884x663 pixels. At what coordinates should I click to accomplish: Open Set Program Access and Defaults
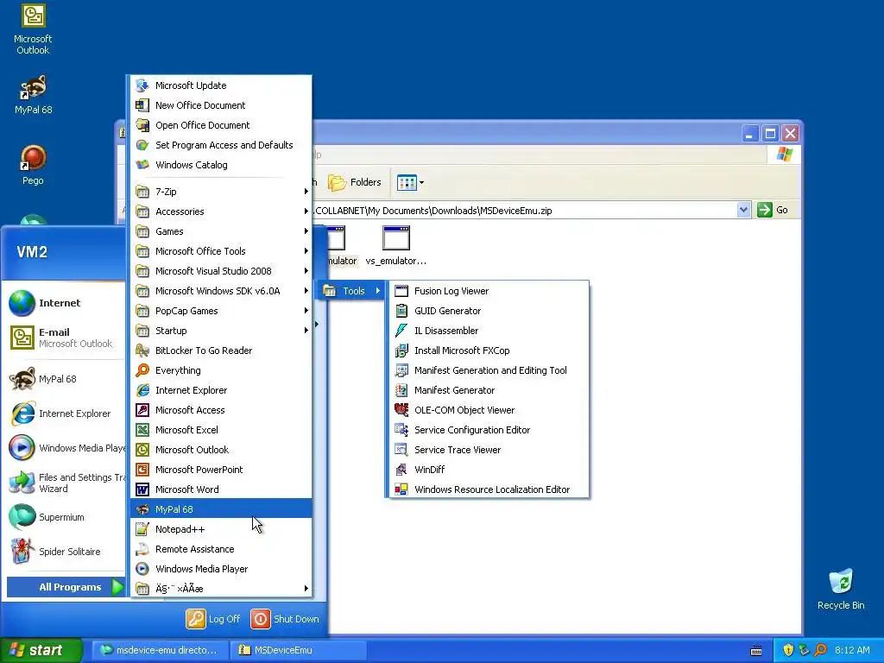pos(220,145)
